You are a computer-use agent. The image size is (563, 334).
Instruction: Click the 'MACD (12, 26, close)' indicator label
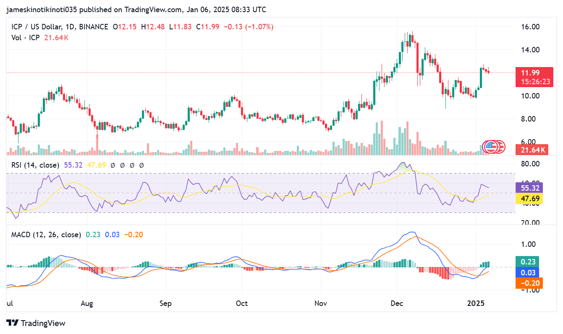click(46, 235)
